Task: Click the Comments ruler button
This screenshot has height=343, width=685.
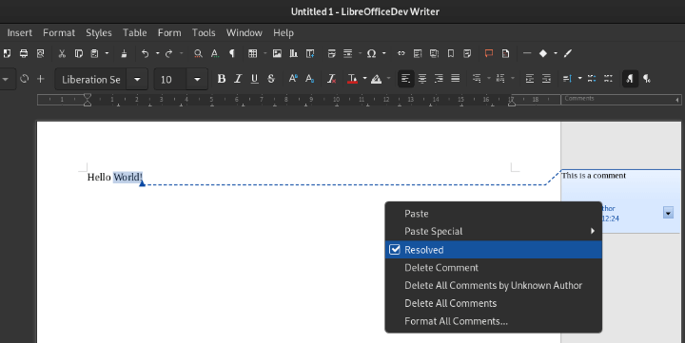Action: [620, 100]
